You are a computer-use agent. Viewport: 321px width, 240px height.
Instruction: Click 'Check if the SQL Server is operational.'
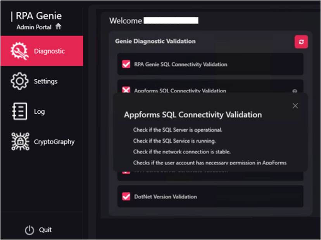pos(178,130)
